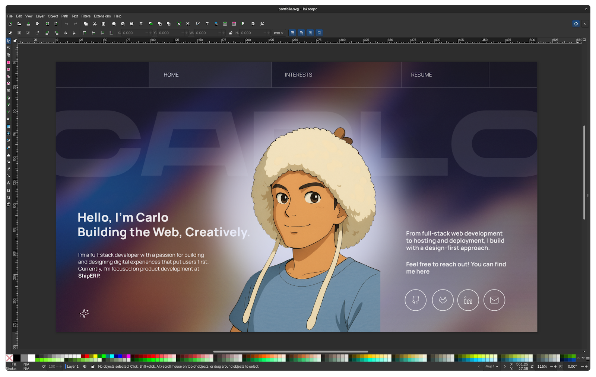The height and width of the screenshot is (377, 596).
Task: Toggle Layer 1 lock in status bar
Action: [x=93, y=367]
